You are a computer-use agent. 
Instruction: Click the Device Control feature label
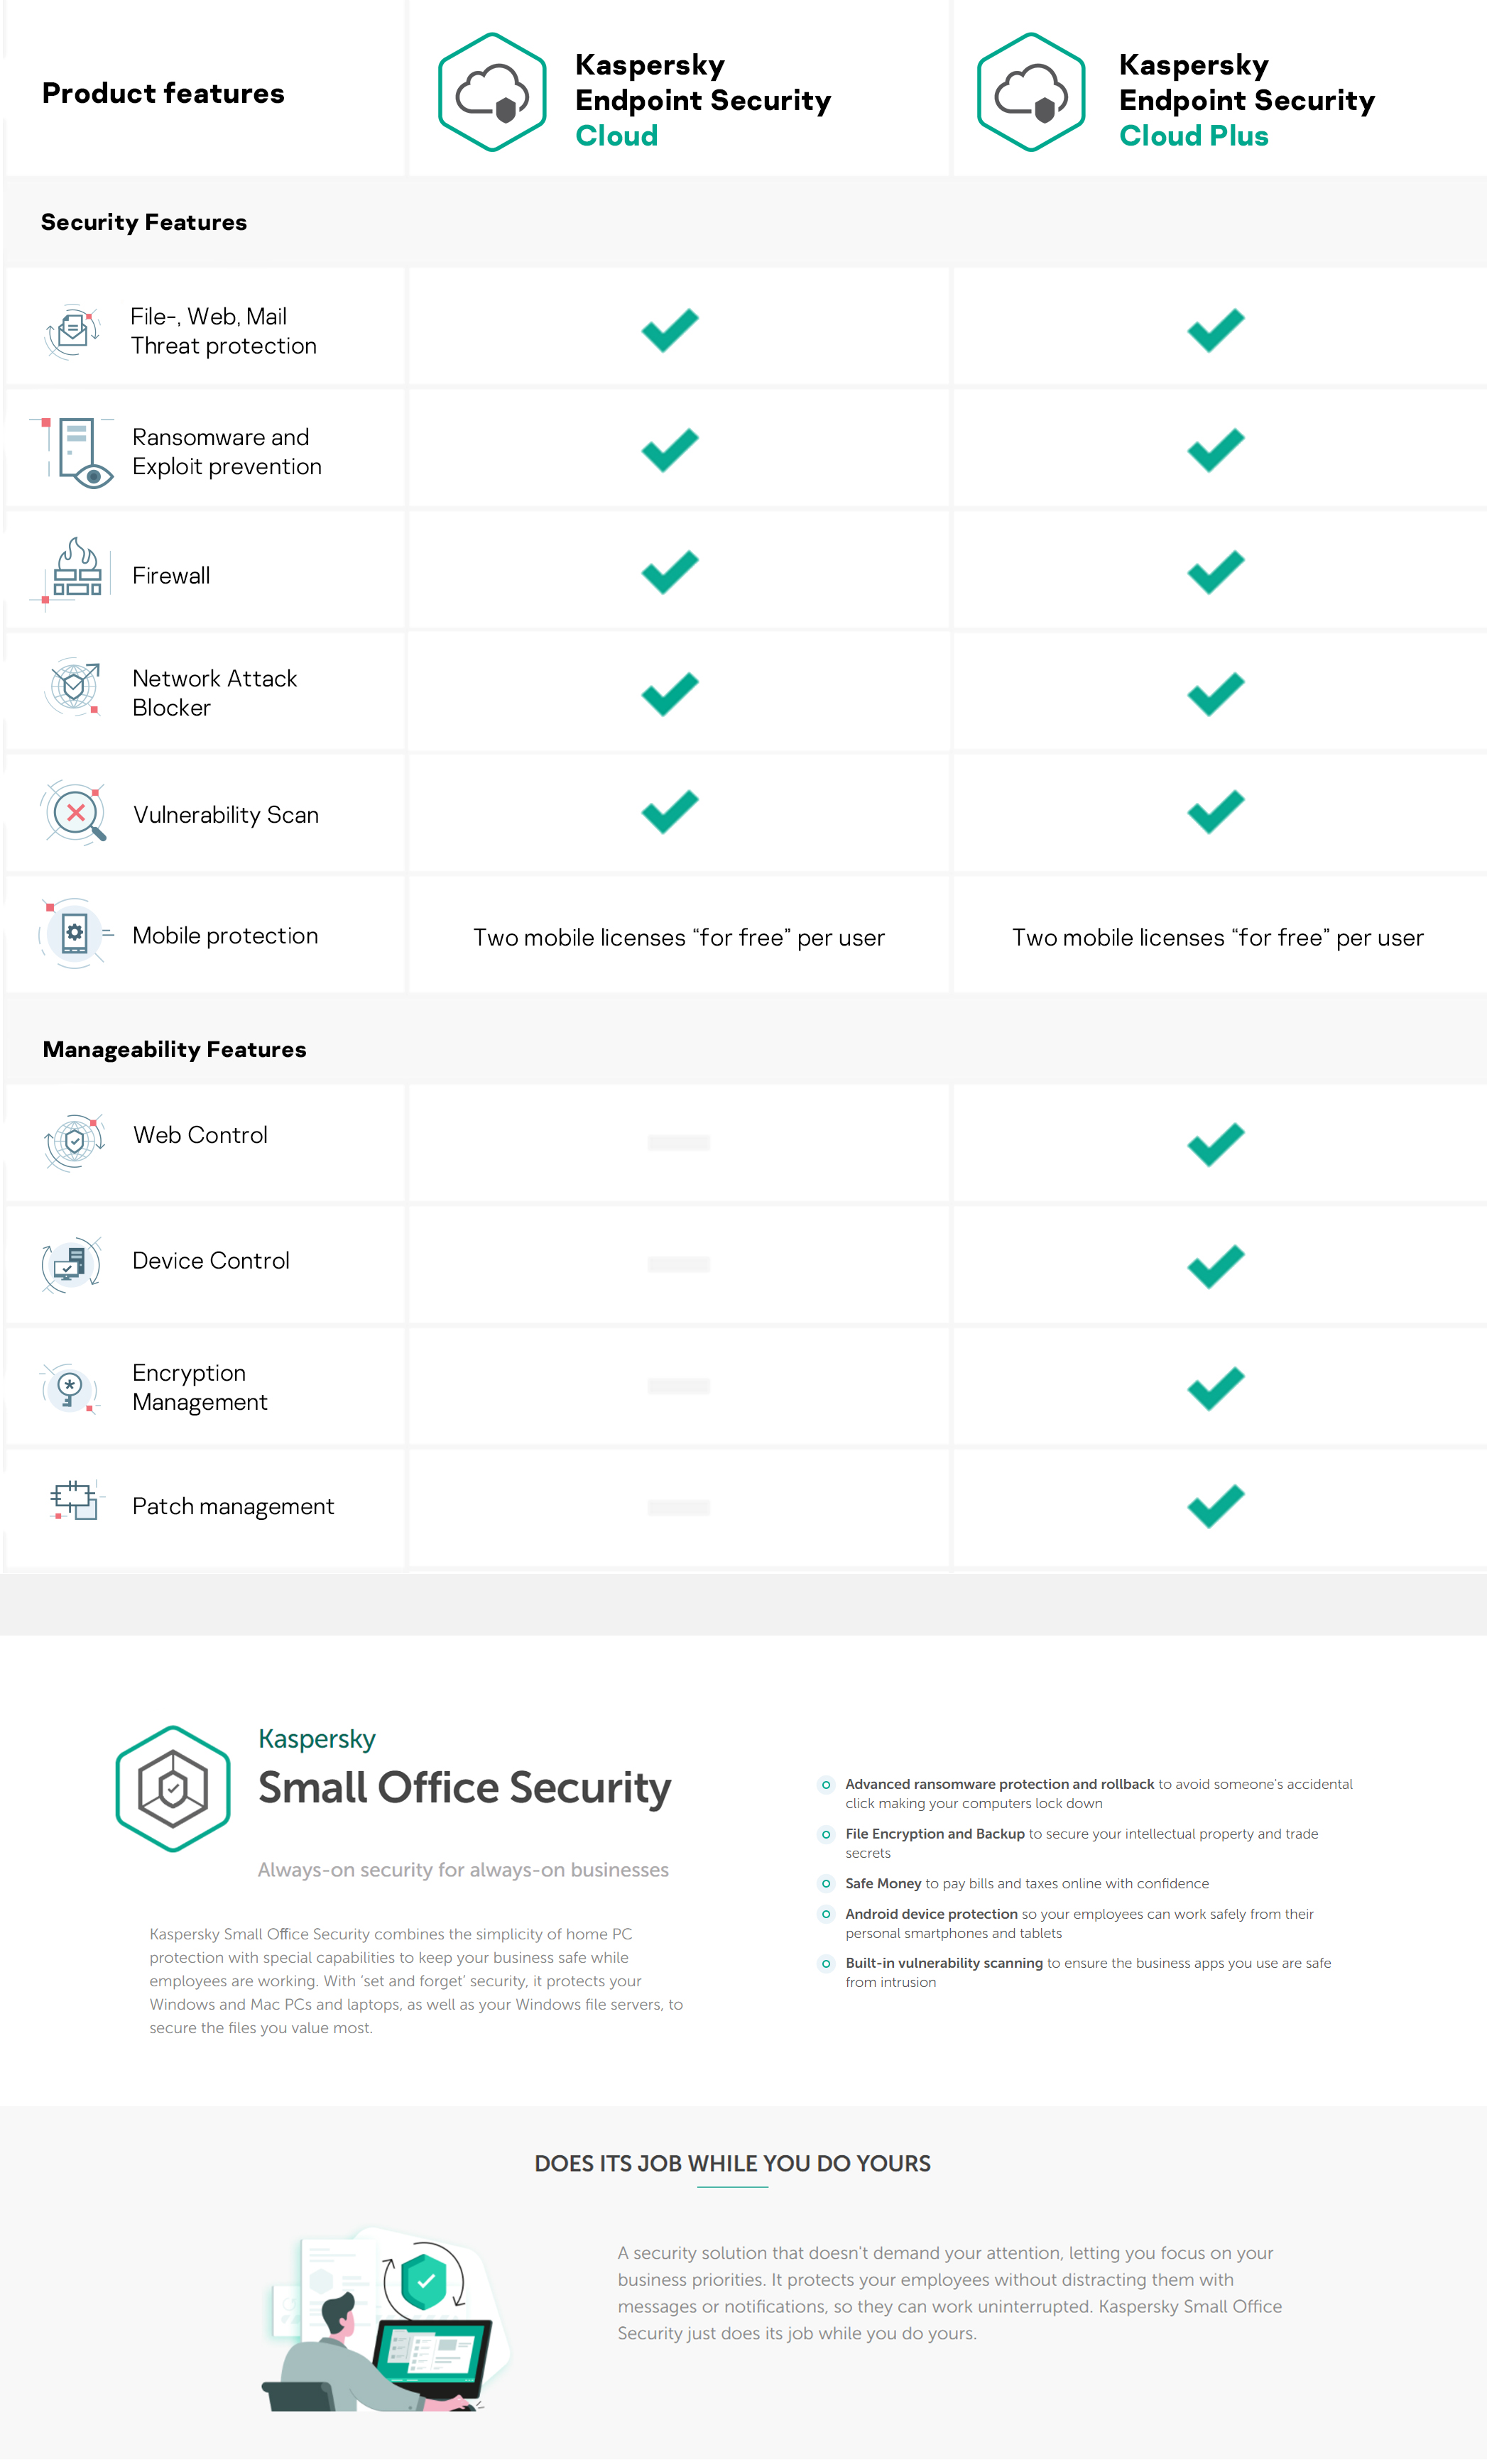click(x=211, y=1261)
